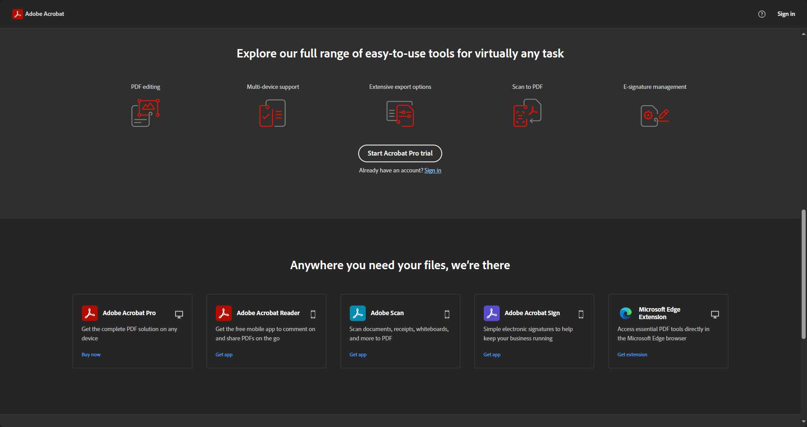Click the Adobe Acrobat logo icon
This screenshot has width=807, height=427.
point(18,14)
